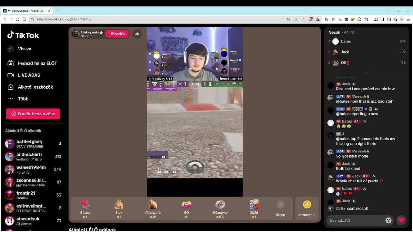This screenshot has width=413, height=232.
Task: Open top viewer Oli in ranking
Action: [367, 63]
